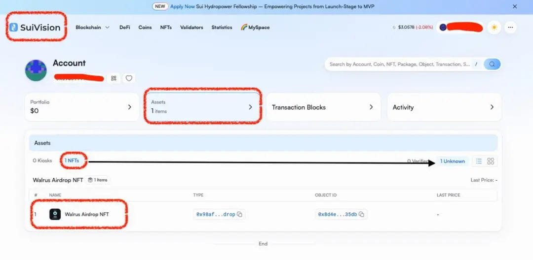Show the account QR code
Viewport: 533px width, 260px height.
114,78
